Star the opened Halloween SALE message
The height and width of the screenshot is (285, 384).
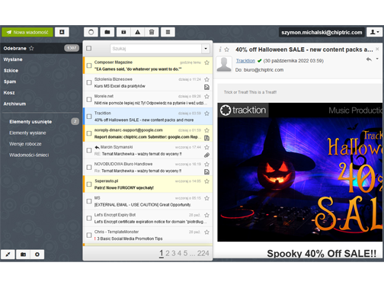(x=227, y=50)
